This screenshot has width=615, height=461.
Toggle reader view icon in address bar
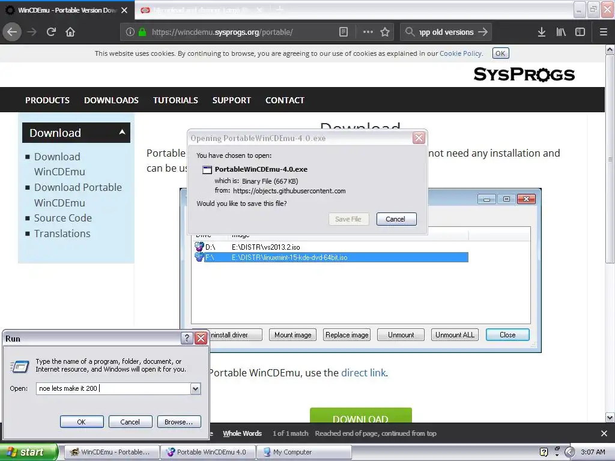click(343, 32)
